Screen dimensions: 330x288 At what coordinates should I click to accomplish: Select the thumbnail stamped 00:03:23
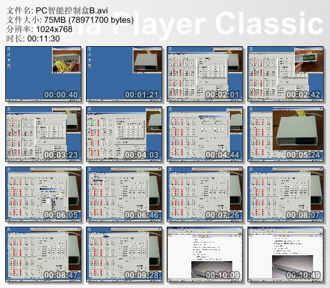(43, 134)
